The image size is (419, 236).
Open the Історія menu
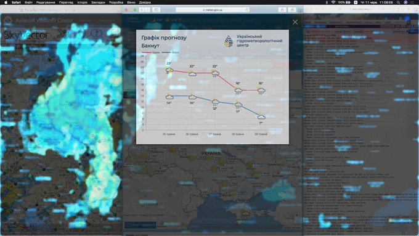click(x=82, y=2)
